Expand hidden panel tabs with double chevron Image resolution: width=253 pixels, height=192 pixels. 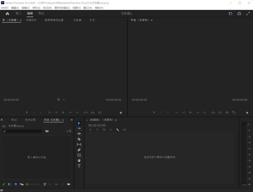[x=72, y=120]
